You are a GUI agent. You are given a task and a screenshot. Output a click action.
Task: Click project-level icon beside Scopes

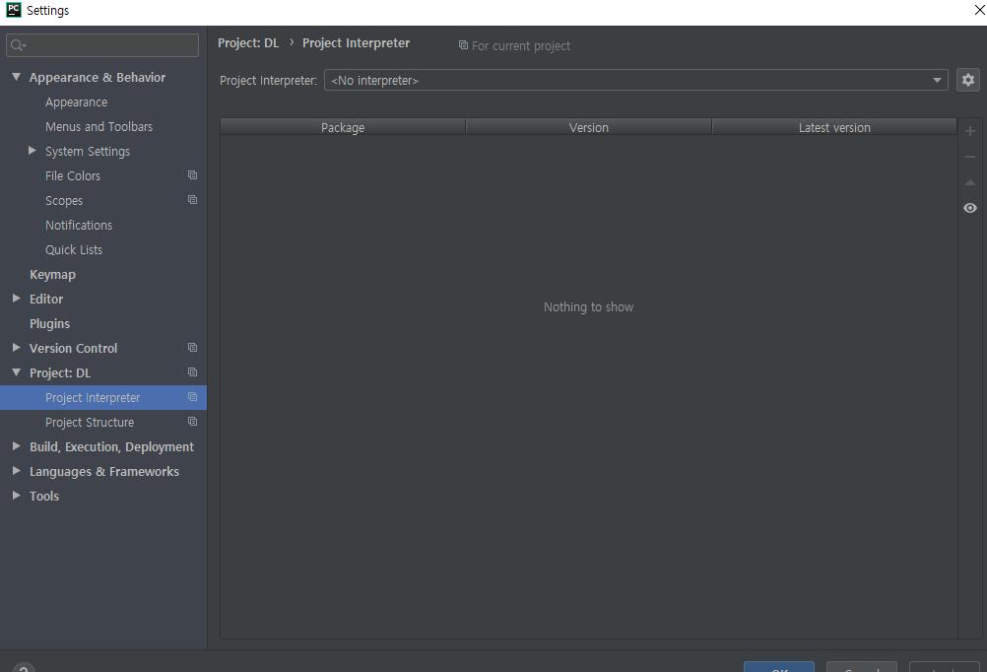[193, 200]
